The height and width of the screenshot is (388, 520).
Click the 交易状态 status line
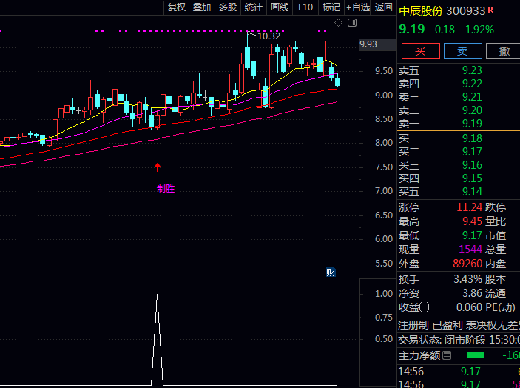tap(459, 340)
